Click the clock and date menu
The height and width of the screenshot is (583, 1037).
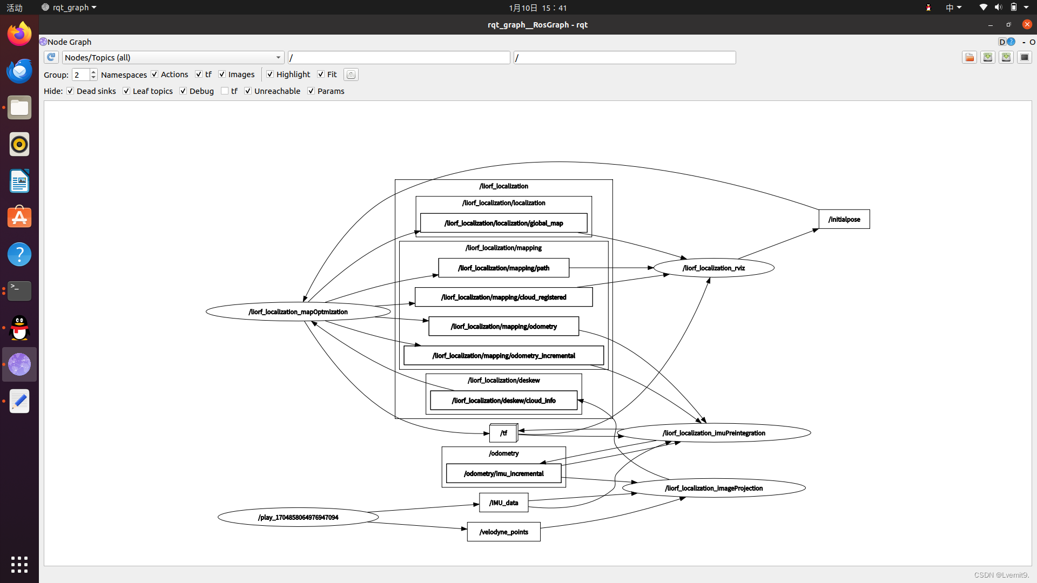pos(537,8)
